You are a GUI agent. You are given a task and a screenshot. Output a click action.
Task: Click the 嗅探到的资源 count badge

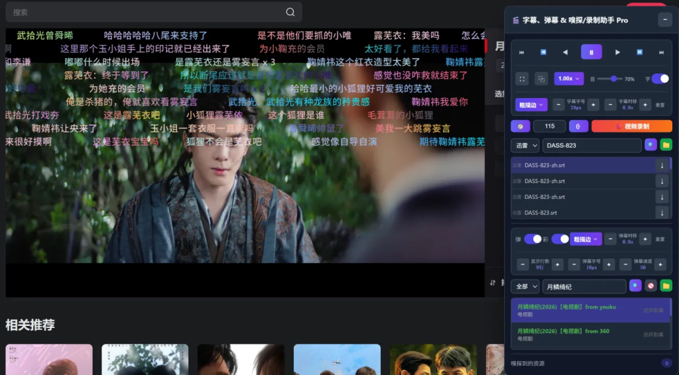coord(666,363)
